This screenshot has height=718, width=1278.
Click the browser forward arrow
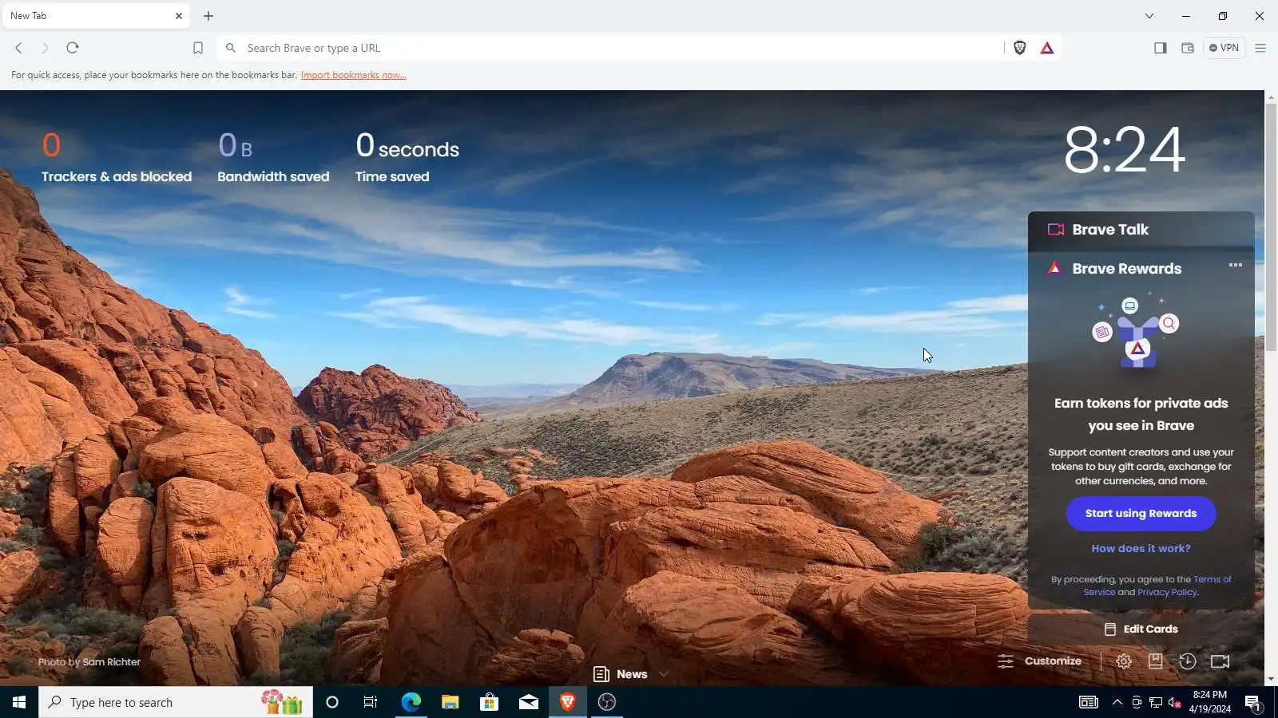46,48
